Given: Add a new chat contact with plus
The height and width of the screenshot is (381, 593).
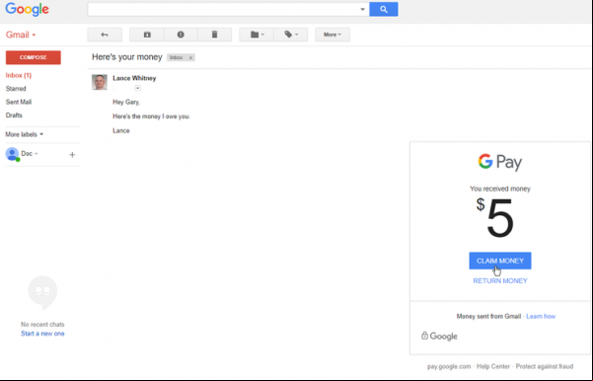Looking at the screenshot, I should click(72, 154).
